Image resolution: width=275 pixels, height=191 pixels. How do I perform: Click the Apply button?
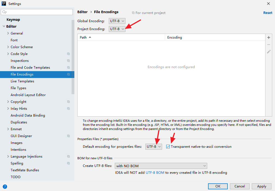coord(262,186)
